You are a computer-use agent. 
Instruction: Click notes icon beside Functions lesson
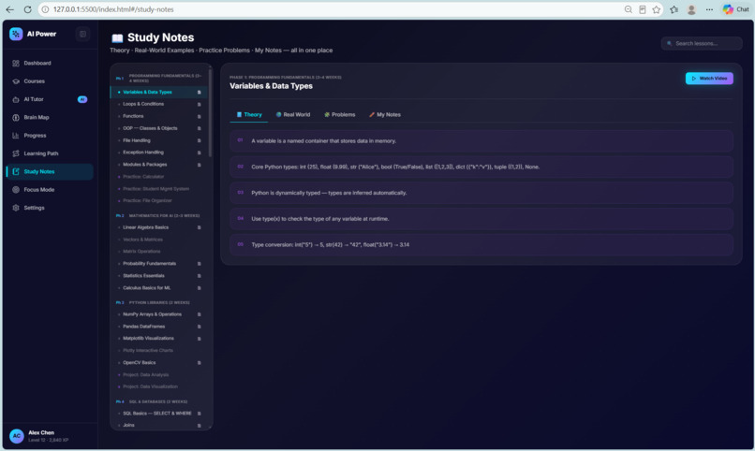tap(199, 116)
